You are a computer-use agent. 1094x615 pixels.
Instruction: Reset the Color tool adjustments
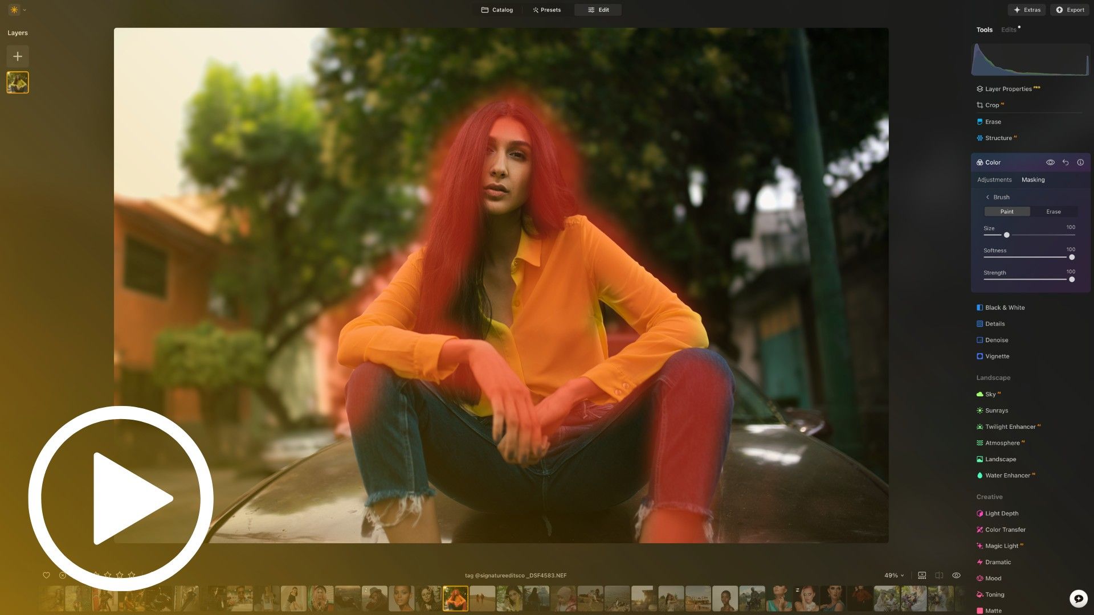click(1065, 163)
